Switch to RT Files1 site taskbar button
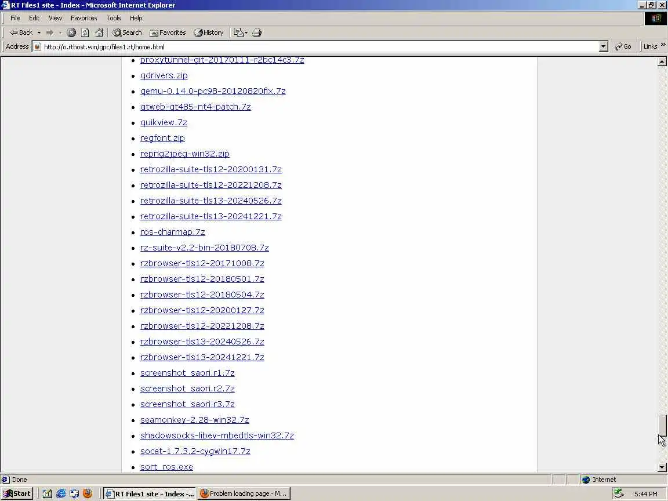 pos(150,493)
